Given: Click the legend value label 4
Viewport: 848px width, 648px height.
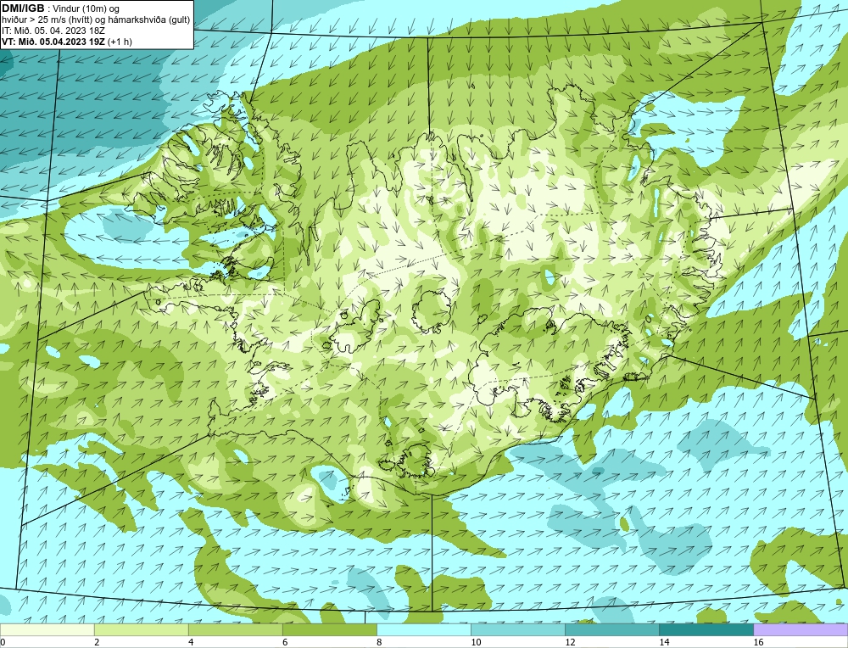Looking at the screenshot, I should coord(191,642).
